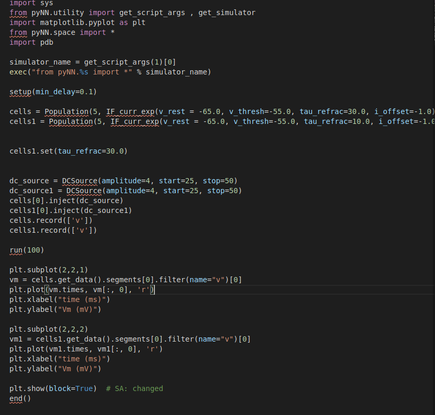The height and width of the screenshot is (415, 435).
Task: Click the 'import sys' line
Action: pos(31,3)
